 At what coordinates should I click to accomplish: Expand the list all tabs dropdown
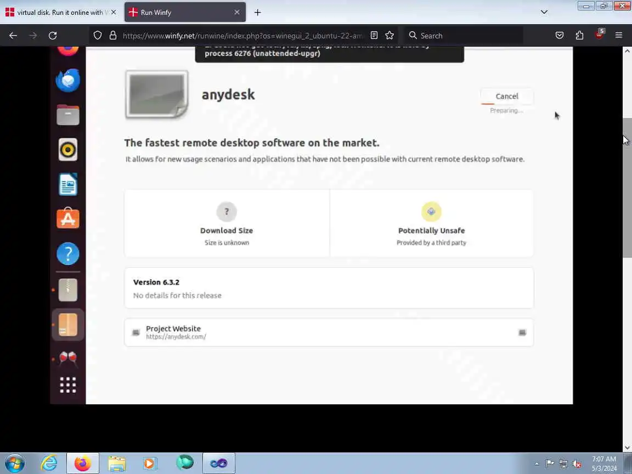pos(544,12)
